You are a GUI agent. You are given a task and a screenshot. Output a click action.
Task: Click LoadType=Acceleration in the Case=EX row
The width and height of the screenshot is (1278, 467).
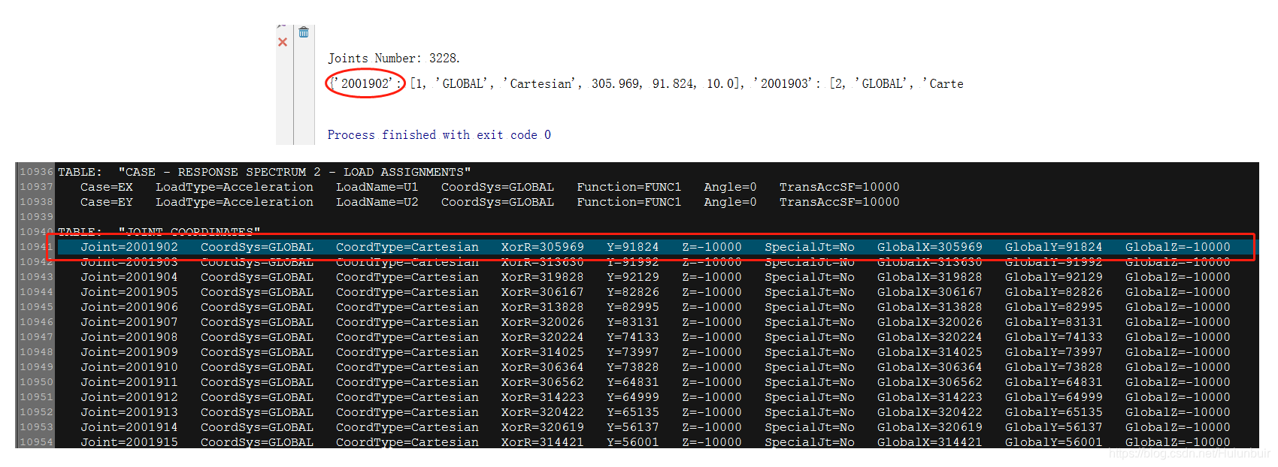(x=235, y=187)
